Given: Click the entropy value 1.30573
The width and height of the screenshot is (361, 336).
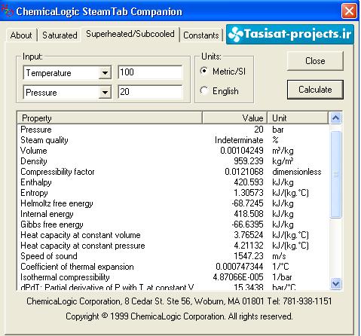Looking at the screenshot, I should tap(249, 193).
